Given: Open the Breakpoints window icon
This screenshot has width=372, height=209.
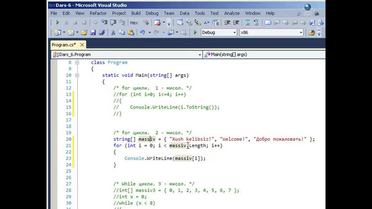Looking at the screenshot, I should coord(157,23).
